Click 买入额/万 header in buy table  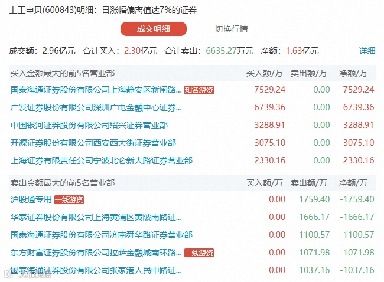point(264,73)
